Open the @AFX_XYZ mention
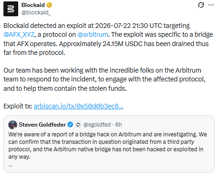 tap(19, 34)
